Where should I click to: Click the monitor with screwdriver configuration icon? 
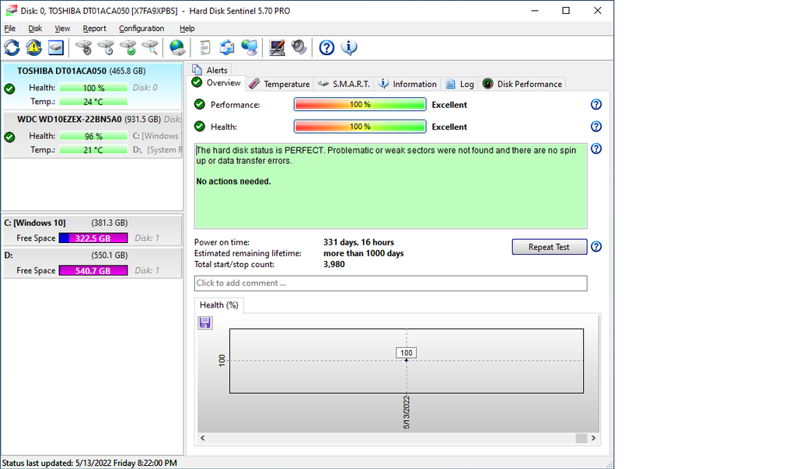(277, 47)
